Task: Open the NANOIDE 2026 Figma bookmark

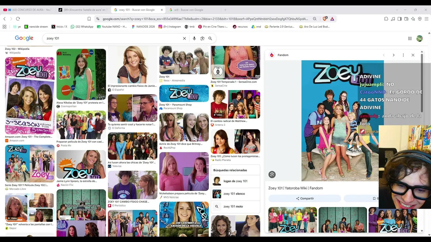Action: pos(143,27)
